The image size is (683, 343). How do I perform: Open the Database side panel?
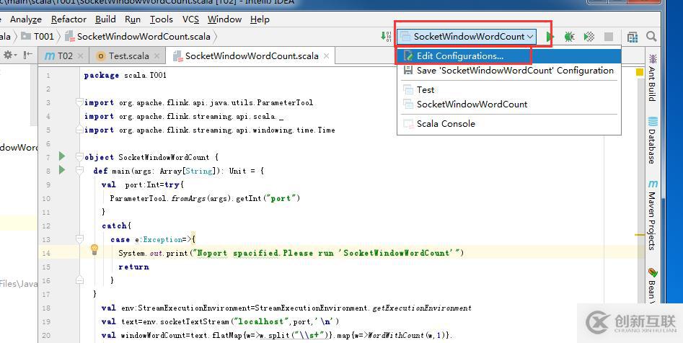652,141
